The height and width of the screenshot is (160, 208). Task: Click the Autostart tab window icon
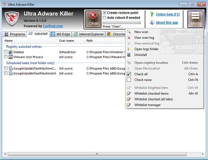tap(31, 33)
